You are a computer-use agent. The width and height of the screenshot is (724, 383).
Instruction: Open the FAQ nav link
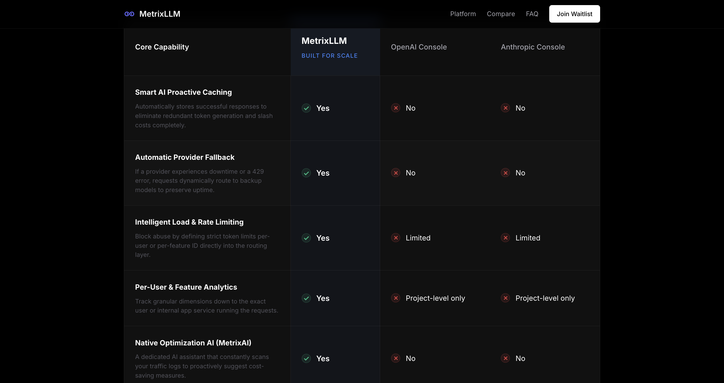point(532,14)
